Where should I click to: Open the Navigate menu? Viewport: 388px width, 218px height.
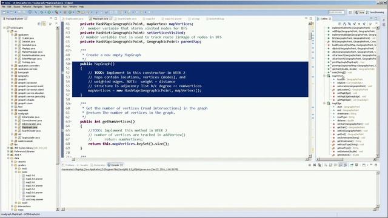click(x=38, y=7)
